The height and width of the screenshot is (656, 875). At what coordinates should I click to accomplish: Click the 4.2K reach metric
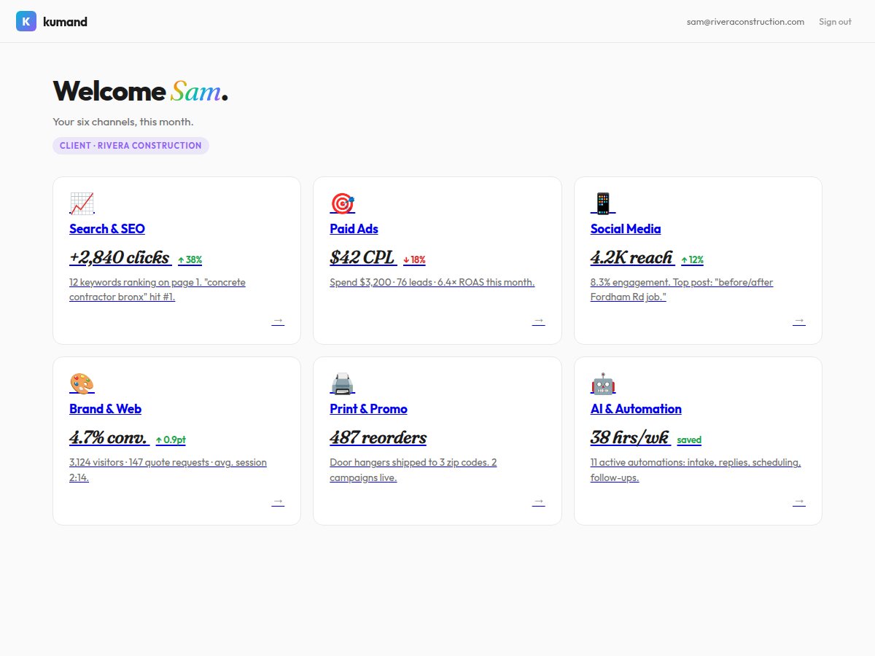click(631, 257)
